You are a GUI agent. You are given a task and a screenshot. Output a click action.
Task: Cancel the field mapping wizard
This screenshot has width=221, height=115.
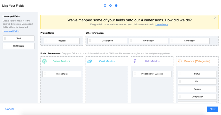click(x=9, y=109)
